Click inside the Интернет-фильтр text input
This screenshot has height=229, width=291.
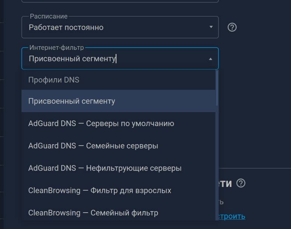(117, 59)
